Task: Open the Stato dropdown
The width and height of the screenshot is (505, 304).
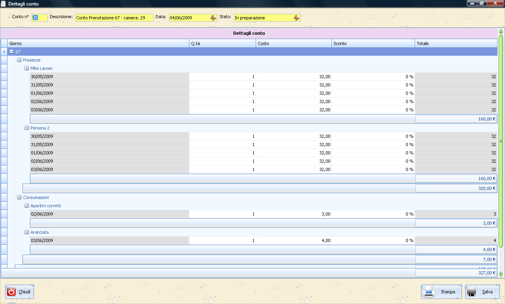Action: point(297,18)
